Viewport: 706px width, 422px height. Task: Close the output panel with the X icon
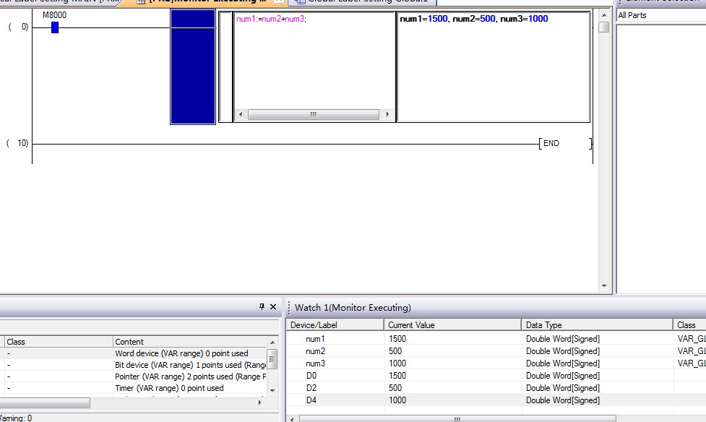pos(273,307)
